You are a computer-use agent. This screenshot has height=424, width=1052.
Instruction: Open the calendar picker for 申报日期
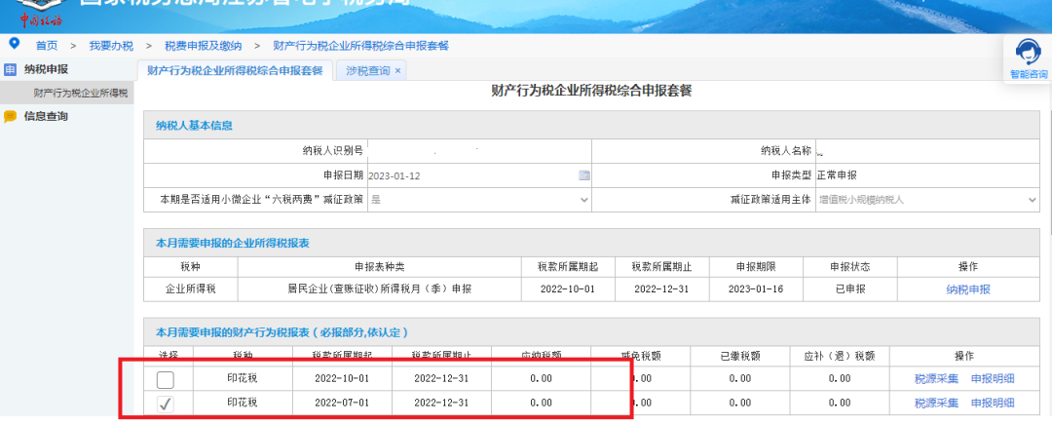584,175
